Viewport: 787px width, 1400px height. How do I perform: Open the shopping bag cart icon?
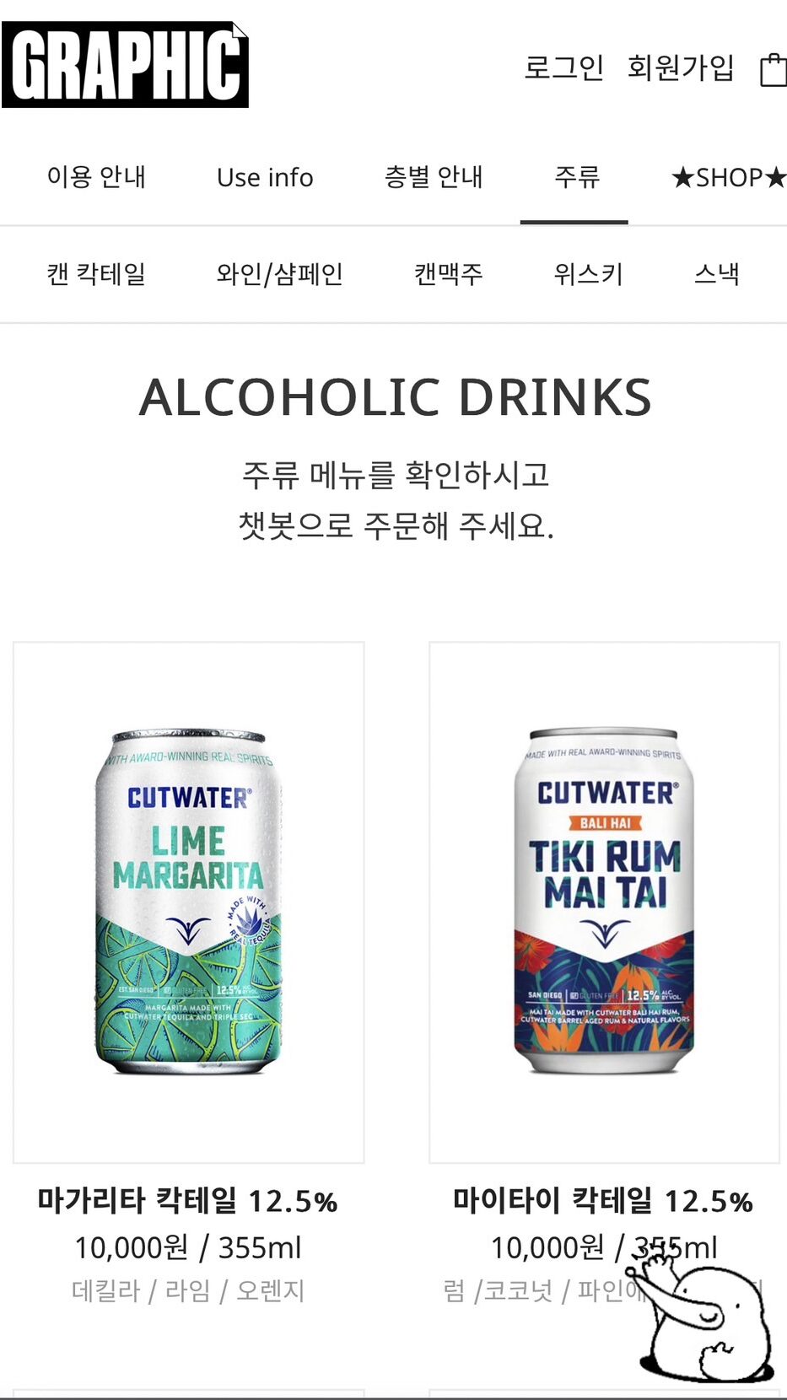point(774,69)
